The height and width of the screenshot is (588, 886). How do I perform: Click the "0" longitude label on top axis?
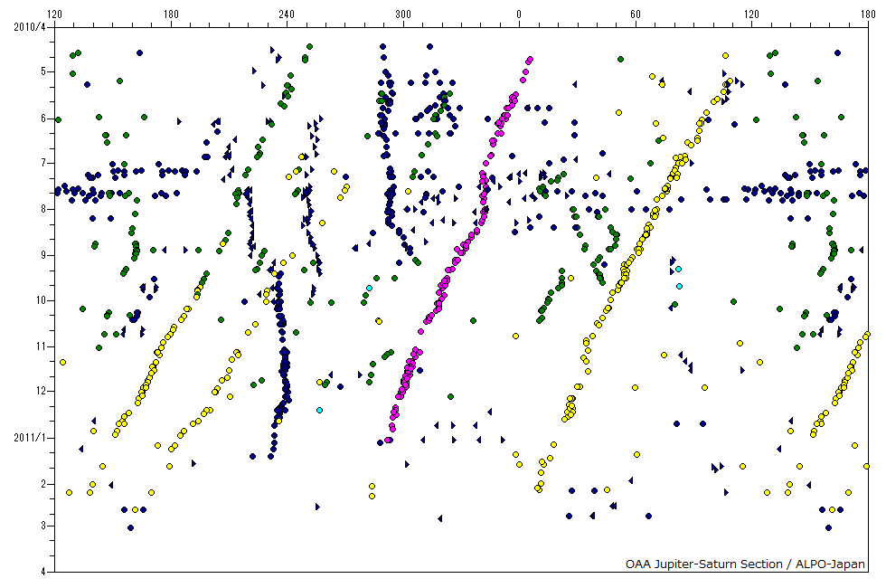pos(519,14)
